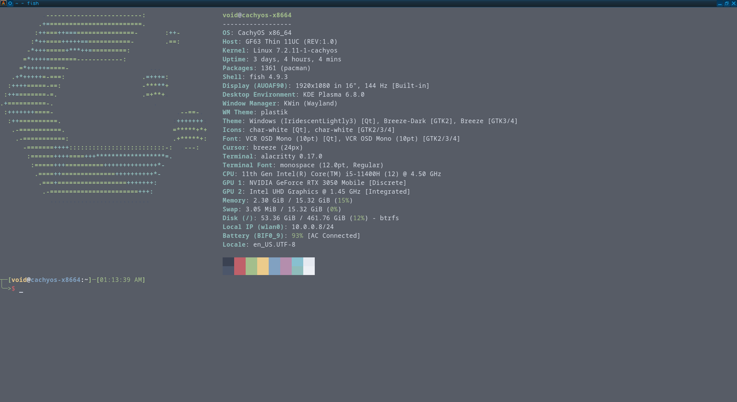Click the blue color block
Viewport: 737px width, 402px height.
274,266
